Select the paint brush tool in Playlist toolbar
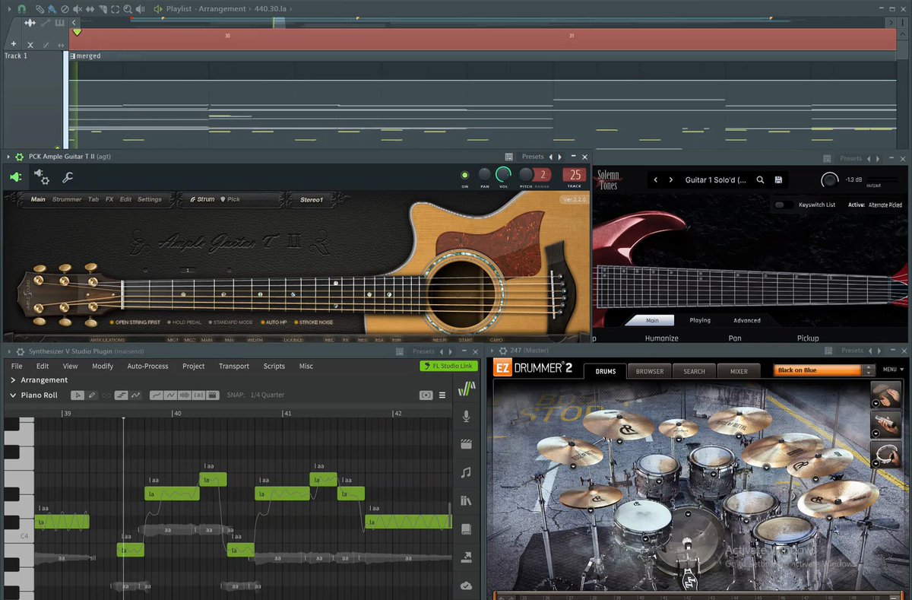The image size is (912, 600). (52, 9)
